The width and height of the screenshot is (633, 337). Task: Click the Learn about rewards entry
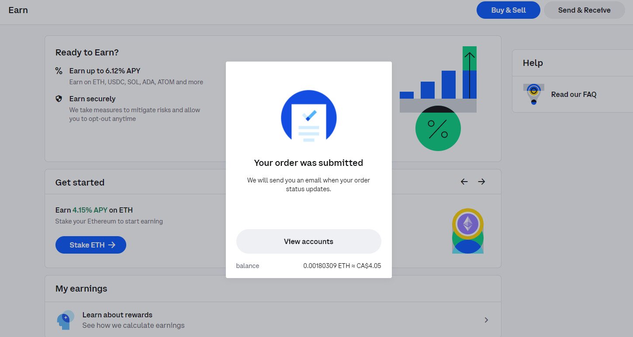[x=117, y=315]
